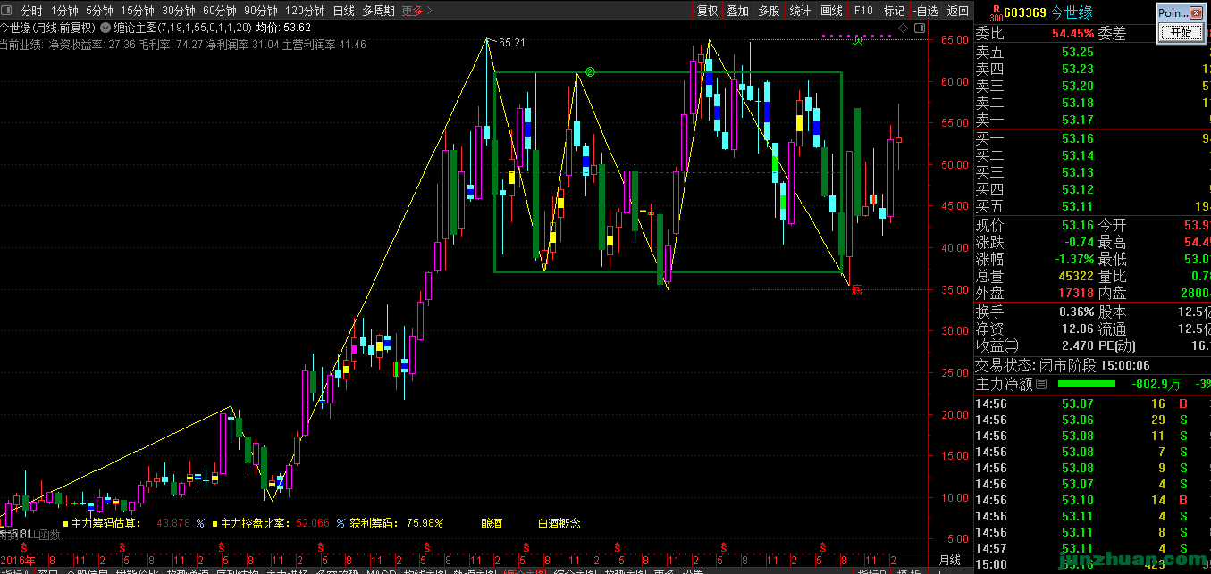Click the 净资 value 12.06
Image resolution: width=1211 pixels, height=574 pixels.
tap(1078, 329)
